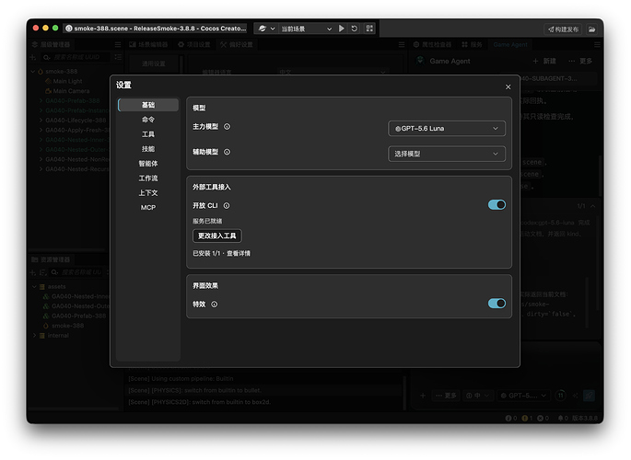Click the notification bell in status bar
This screenshot has width=631, height=460.
563,419
